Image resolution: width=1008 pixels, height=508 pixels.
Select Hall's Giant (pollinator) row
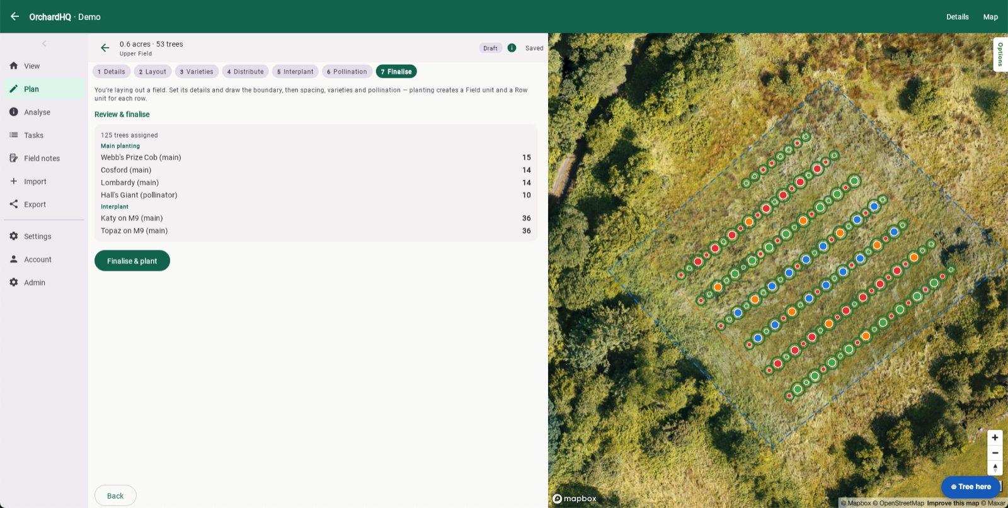pos(316,195)
